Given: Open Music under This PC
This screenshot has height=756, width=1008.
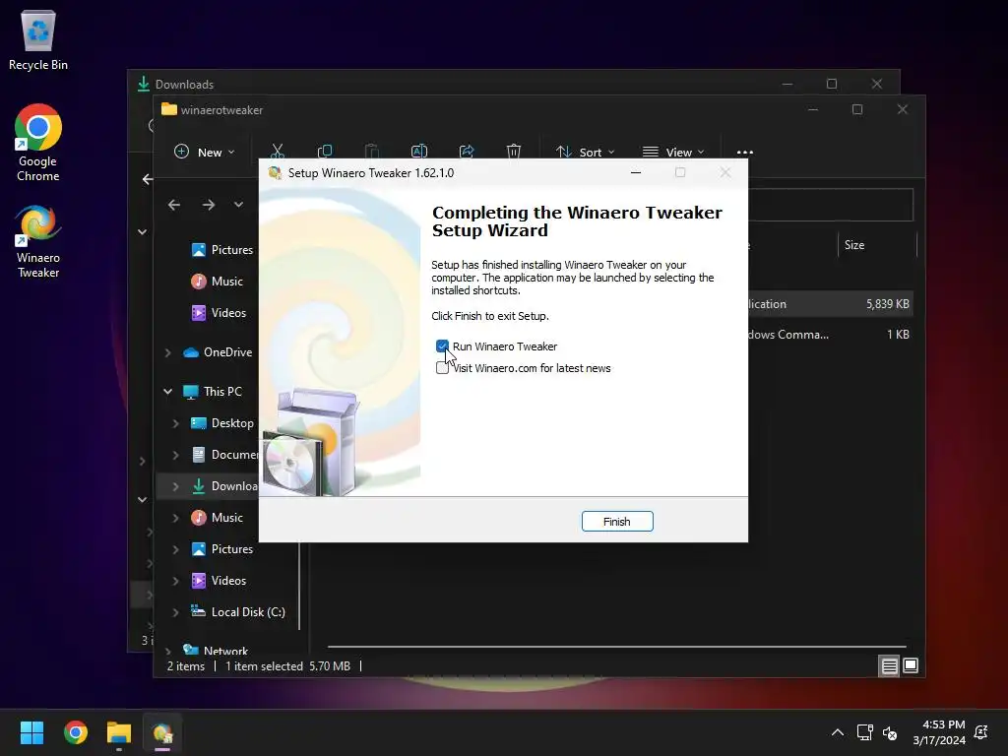Looking at the screenshot, I should click(218, 518).
